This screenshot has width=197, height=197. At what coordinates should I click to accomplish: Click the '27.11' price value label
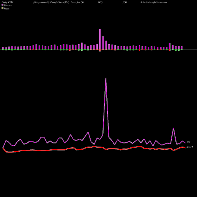pyautogui.click(x=190, y=147)
